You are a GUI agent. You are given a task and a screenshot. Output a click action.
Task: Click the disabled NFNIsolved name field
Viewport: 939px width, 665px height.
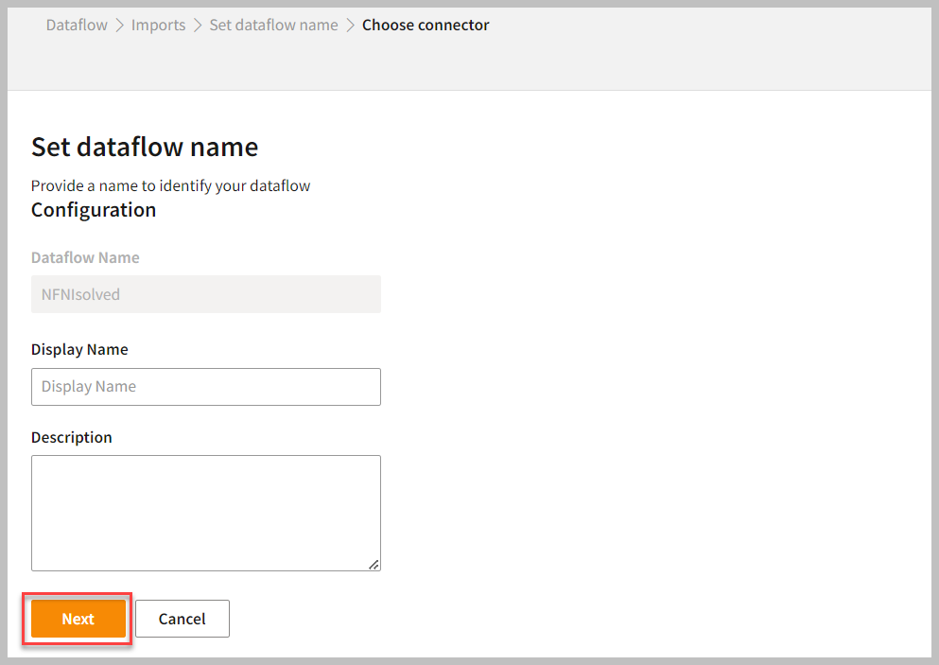pyautogui.click(x=206, y=294)
